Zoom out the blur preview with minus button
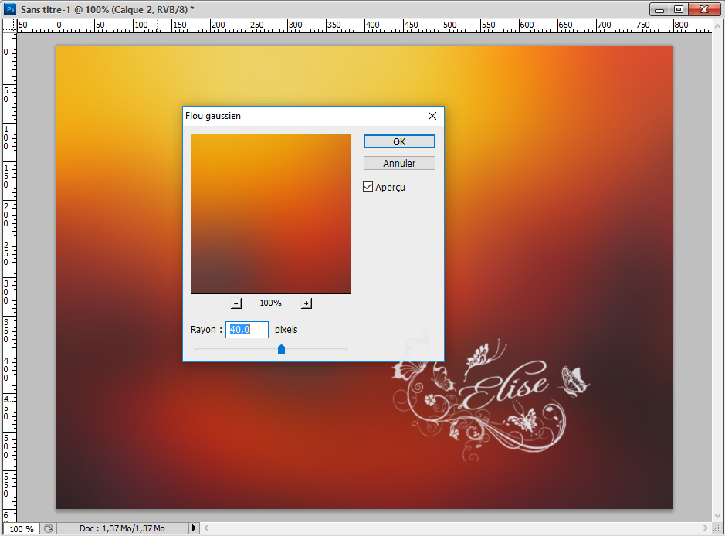The image size is (725, 536). (236, 304)
